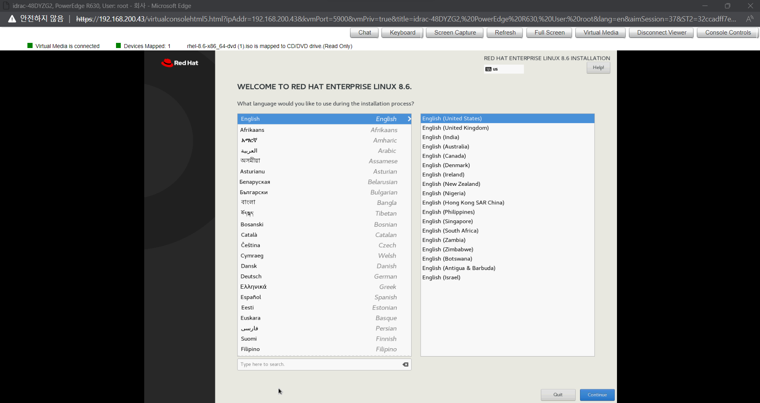Select the Belarusian language row
Screen dimensions: 760x403
point(324,182)
